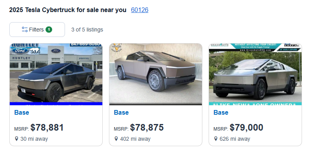Open the 60126 zip code link
The height and width of the screenshot is (152, 309).
coord(140,10)
